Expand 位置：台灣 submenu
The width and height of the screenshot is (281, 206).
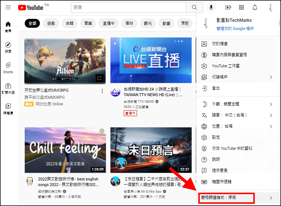237,126
